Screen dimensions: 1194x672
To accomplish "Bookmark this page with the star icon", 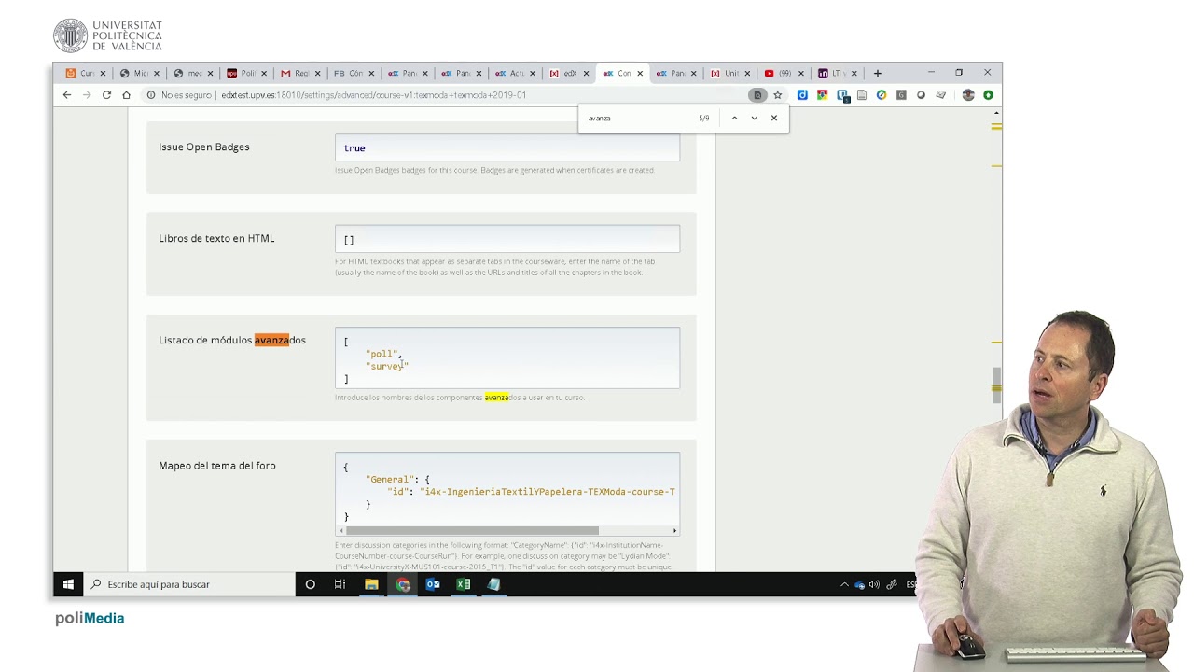I will click(x=777, y=95).
